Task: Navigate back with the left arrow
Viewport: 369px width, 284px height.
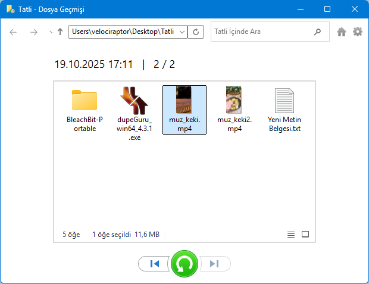Action: [14, 32]
